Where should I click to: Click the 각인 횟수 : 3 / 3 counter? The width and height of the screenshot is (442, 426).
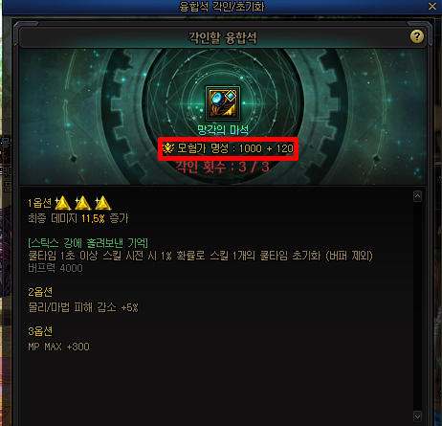coord(222,167)
